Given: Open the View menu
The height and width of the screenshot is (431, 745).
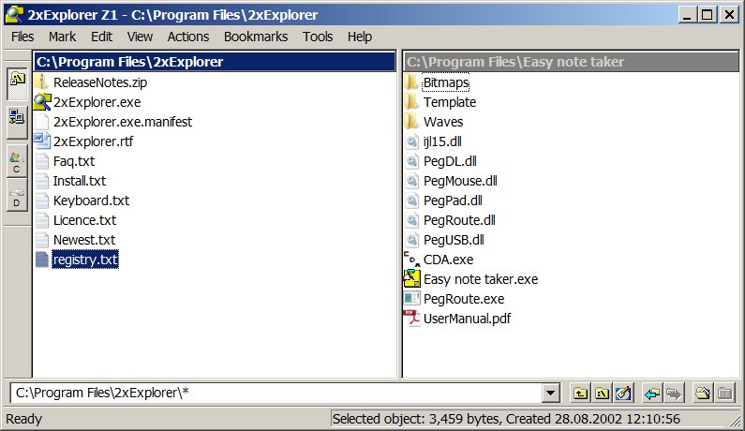Looking at the screenshot, I should [140, 37].
